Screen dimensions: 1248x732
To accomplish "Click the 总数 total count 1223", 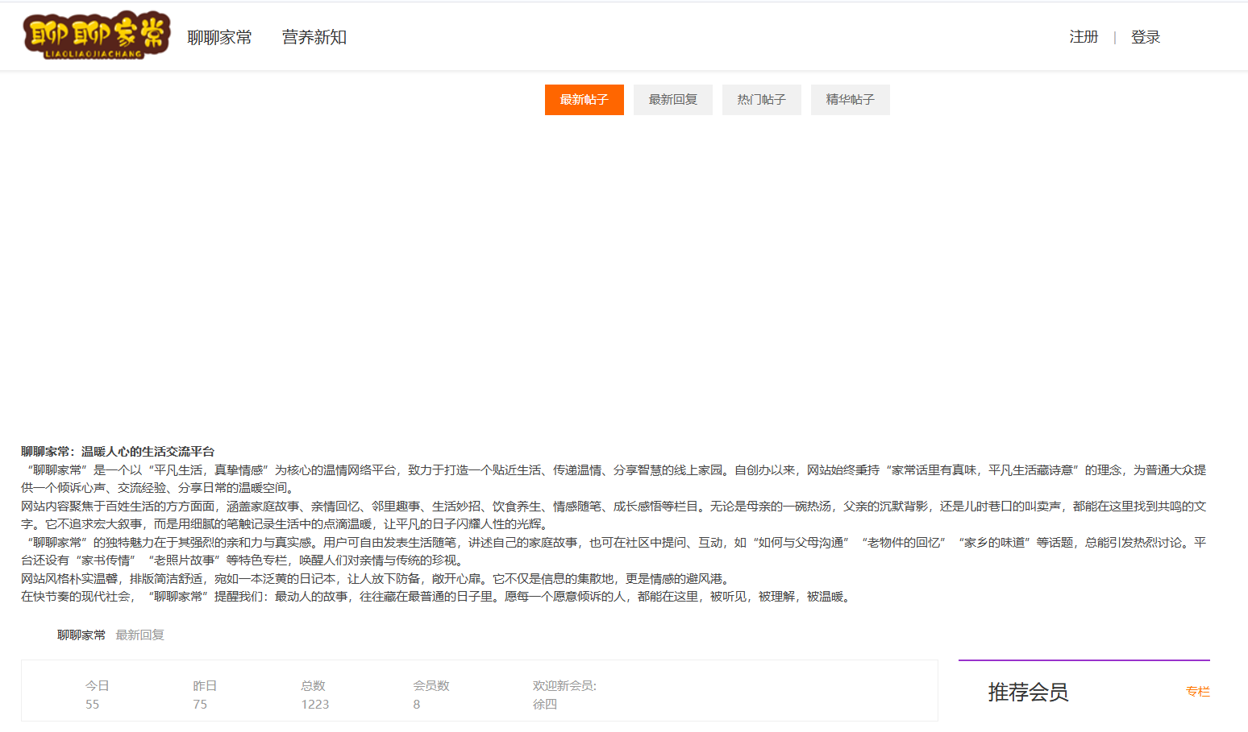I will point(315,703).
